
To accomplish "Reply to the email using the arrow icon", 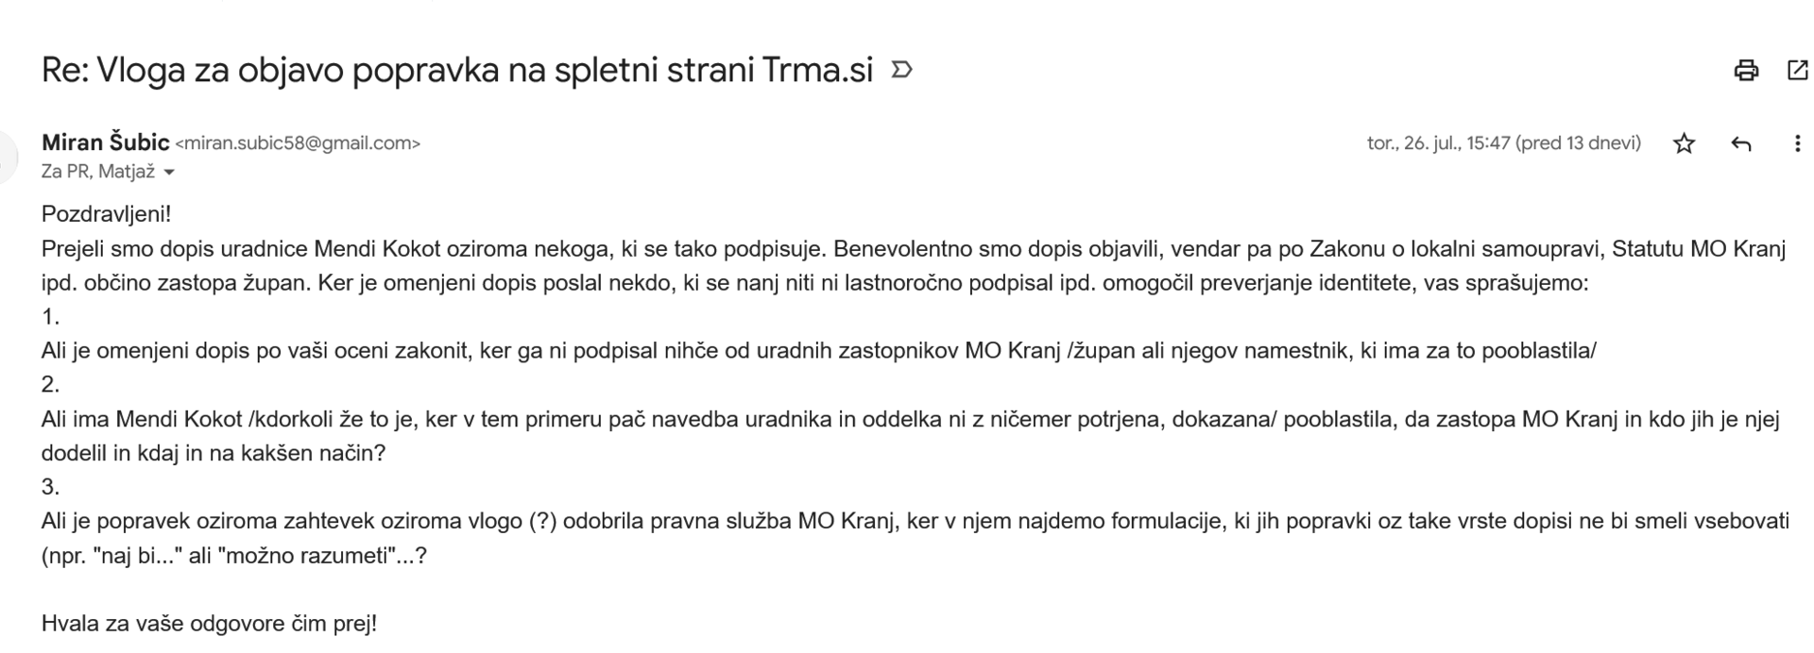I will pos(1740,143).
